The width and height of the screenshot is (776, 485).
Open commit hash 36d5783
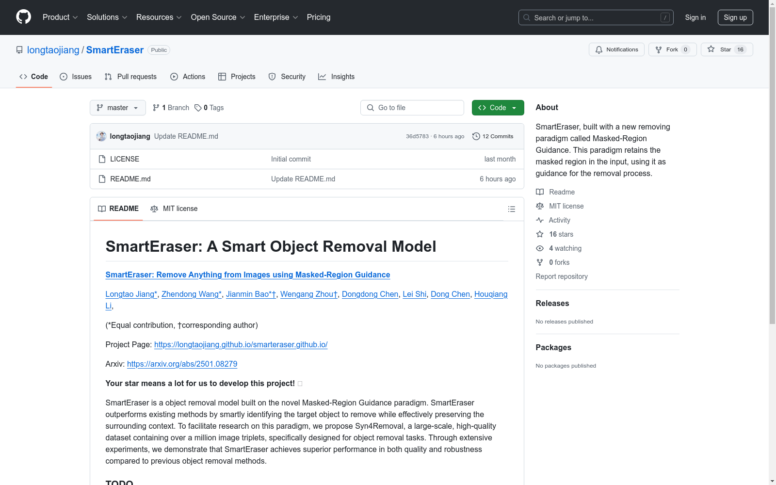(418, 136)
